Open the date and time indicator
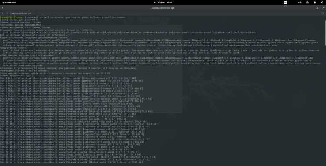 pyautogui.click(x=163, y=3)
